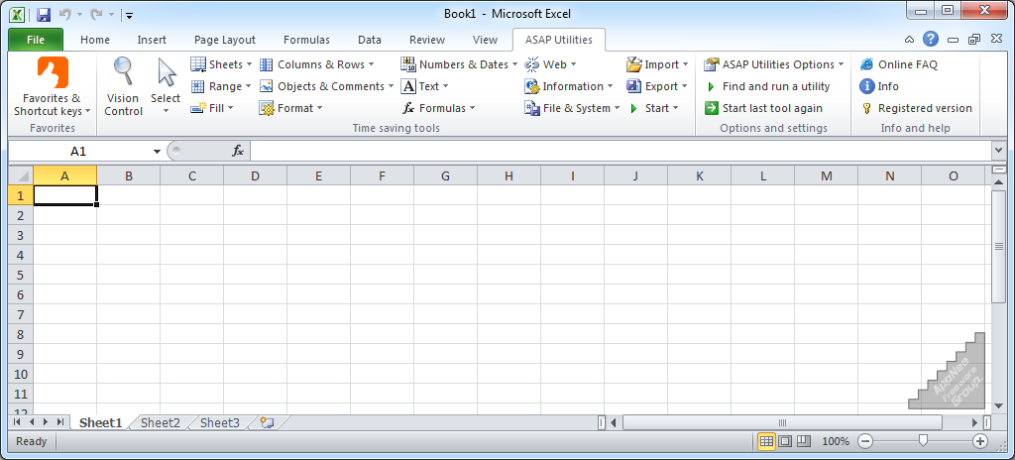Click the Insert Function fx button
The height and width of the screenshot is (460, 1015).
click(x=238, y=152)
